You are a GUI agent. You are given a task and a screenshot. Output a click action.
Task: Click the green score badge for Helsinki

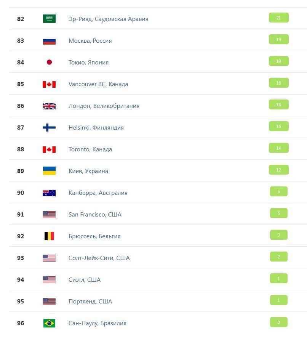tap(278, 127)
